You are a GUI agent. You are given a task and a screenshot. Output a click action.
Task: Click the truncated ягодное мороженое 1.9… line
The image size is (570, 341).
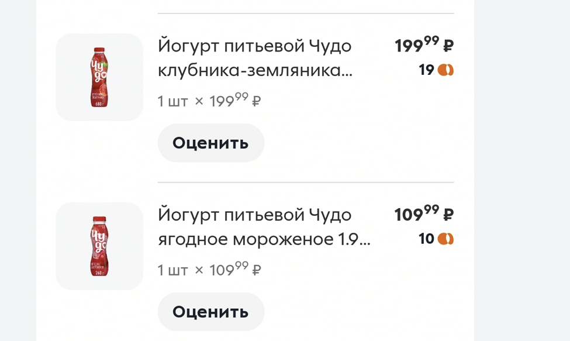pos(264,239)
